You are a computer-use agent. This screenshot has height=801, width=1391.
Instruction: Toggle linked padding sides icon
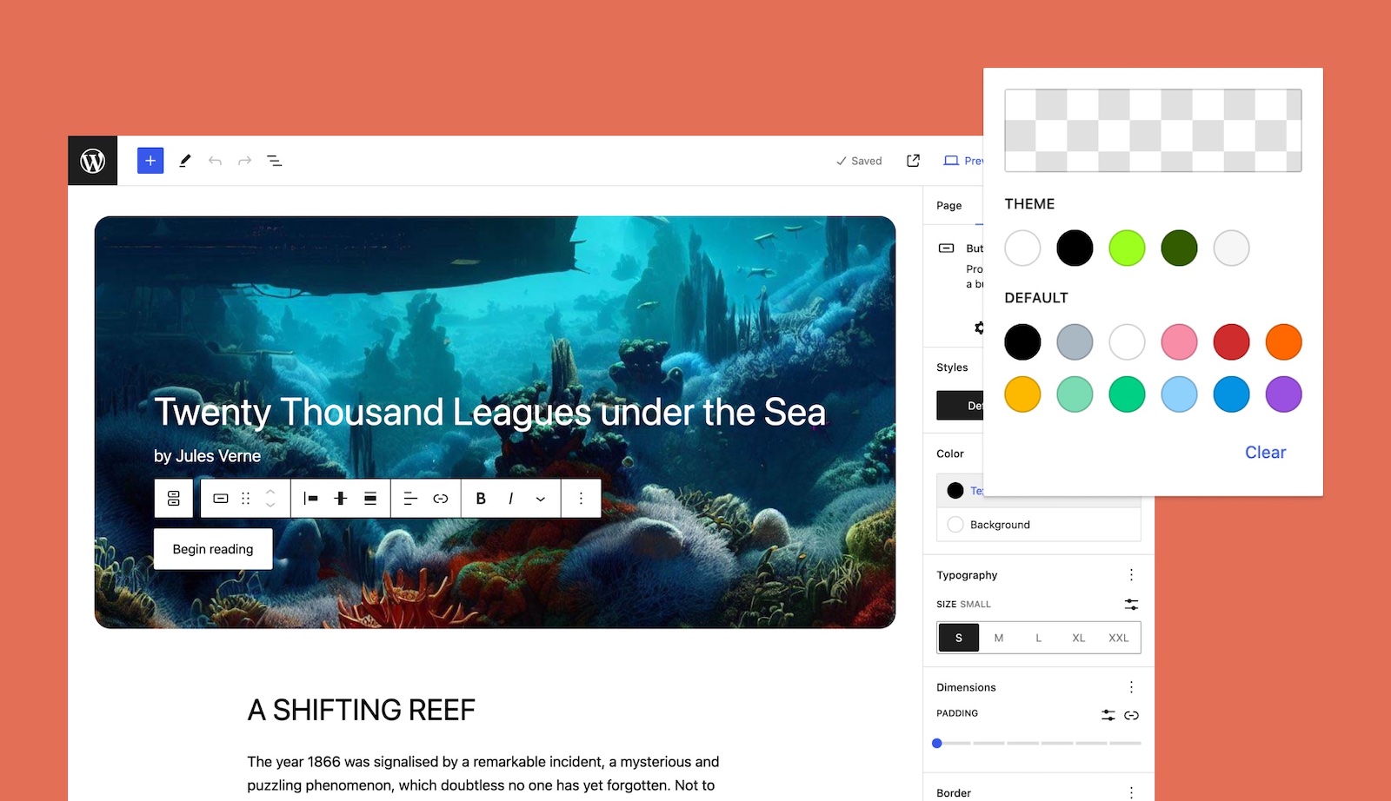1131,715
